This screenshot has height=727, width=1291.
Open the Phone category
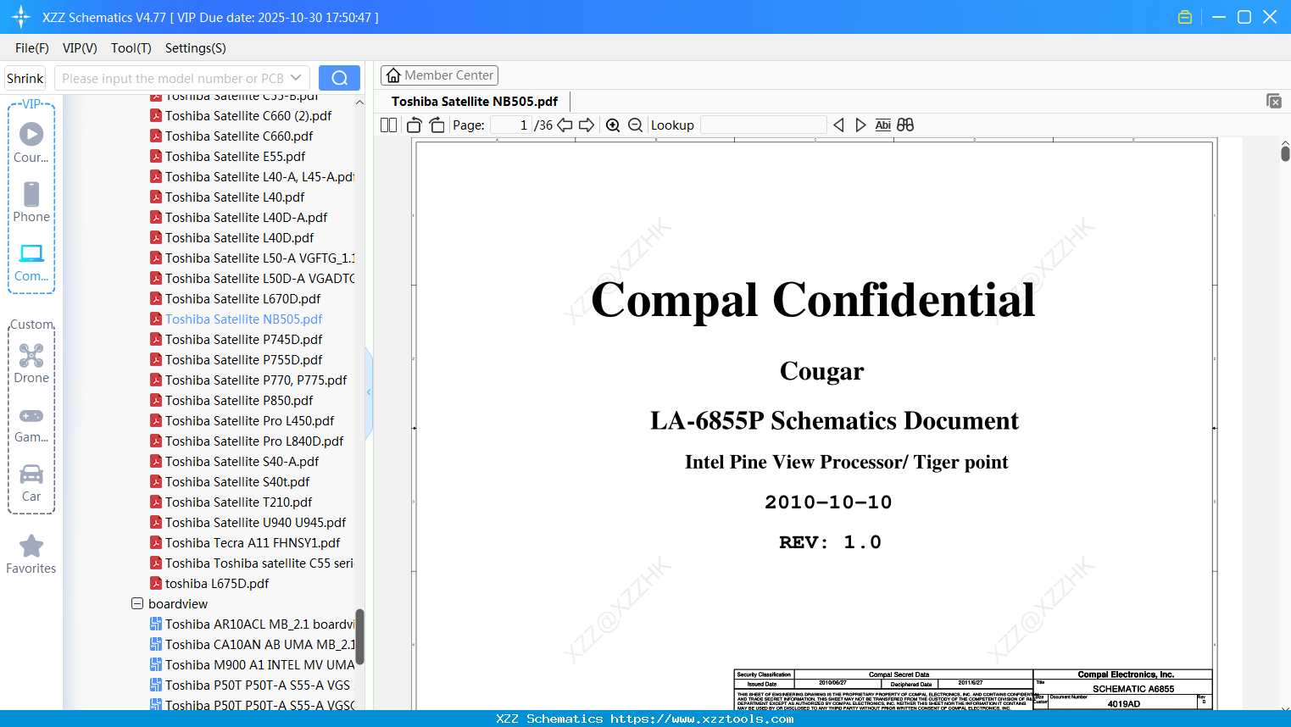(31, 202)
